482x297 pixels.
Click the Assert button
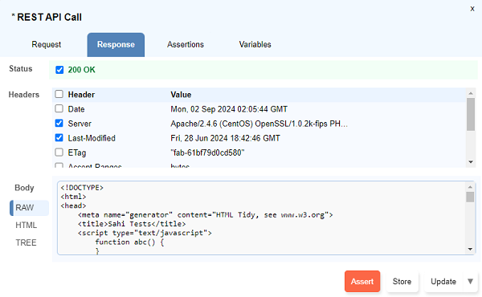[x=362, y=281]
